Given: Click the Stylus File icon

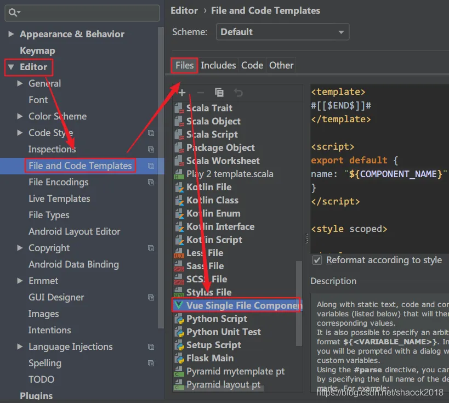Looking at the screenshot, I should click(x=179, y=293).
